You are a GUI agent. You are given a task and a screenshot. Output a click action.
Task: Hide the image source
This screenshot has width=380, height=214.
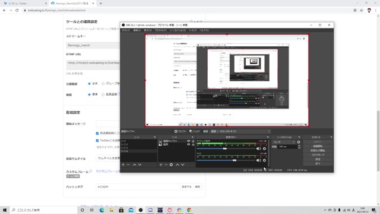pyautogui.click(x=189, y=144)
